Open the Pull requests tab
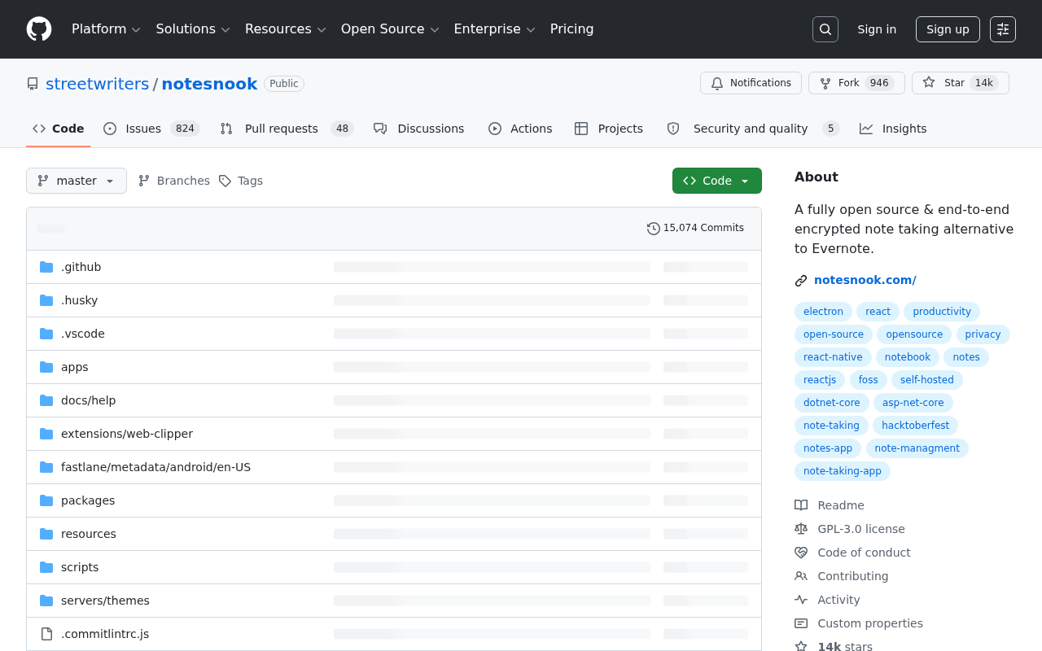The width and height of the screenshot is (1042, 651). coord(287,129)
